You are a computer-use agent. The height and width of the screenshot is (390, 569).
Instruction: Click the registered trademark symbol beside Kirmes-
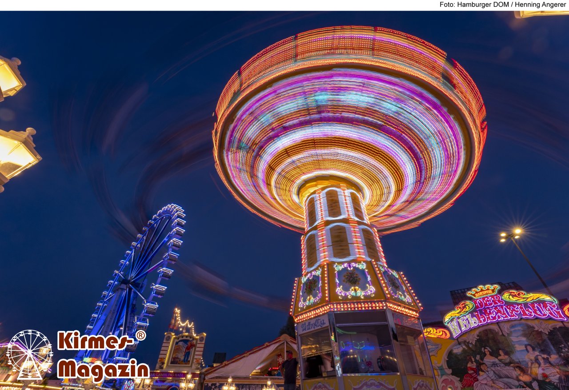tap(140, 335)
